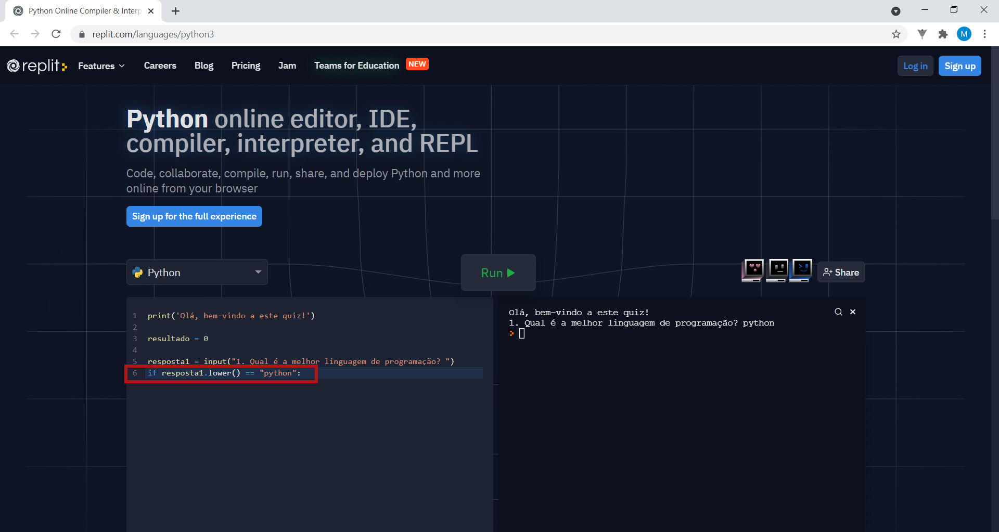Viewport: 999px width, 532px height.
Task: Open Chrome's three-dot menu
Action: pos(984,34)
